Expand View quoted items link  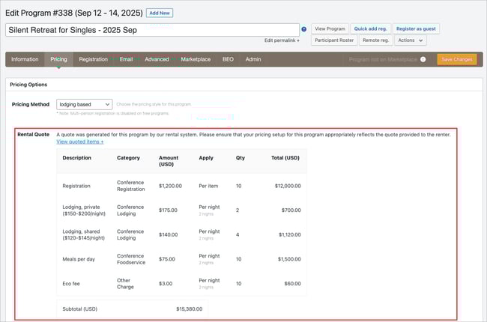coord(80,141)
